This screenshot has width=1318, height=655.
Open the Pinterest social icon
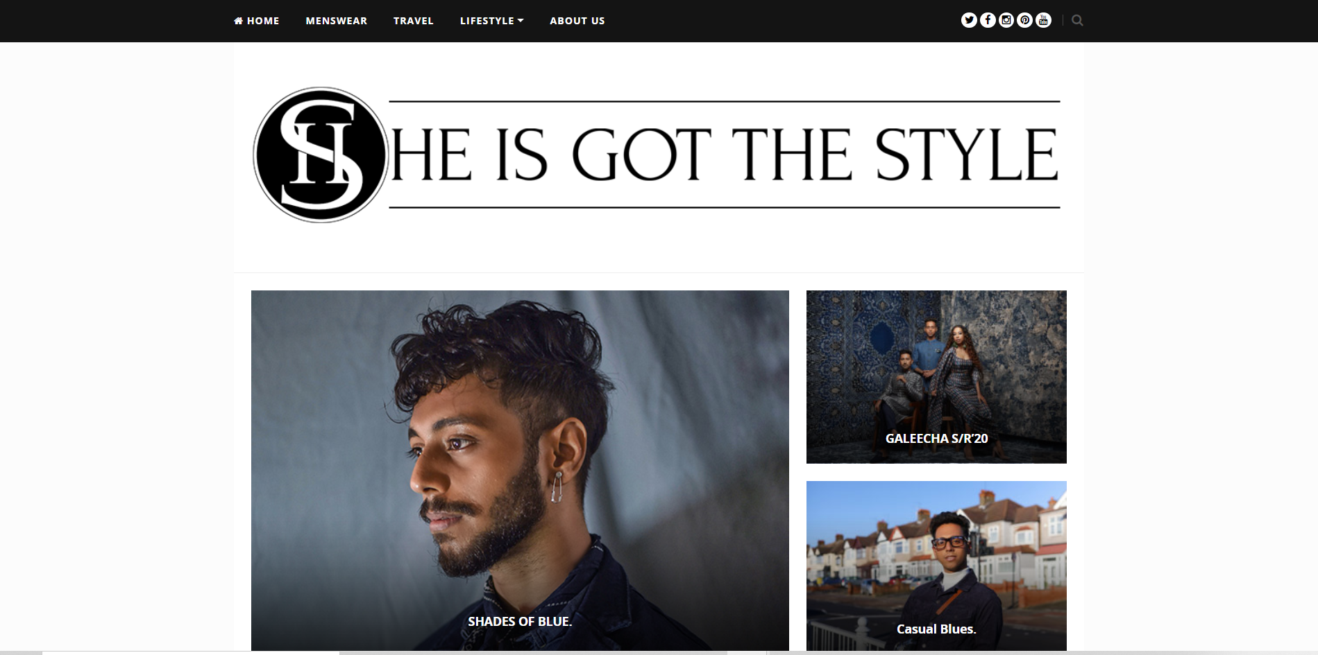[x=1025, y=20]
